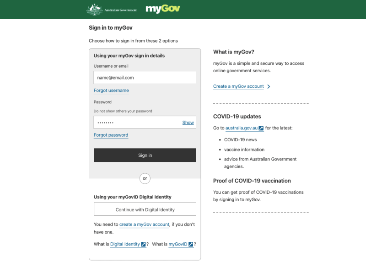Click external link icon next to Digital Identity
This screenshot has width=366, height=267.
tap(143, 245)
